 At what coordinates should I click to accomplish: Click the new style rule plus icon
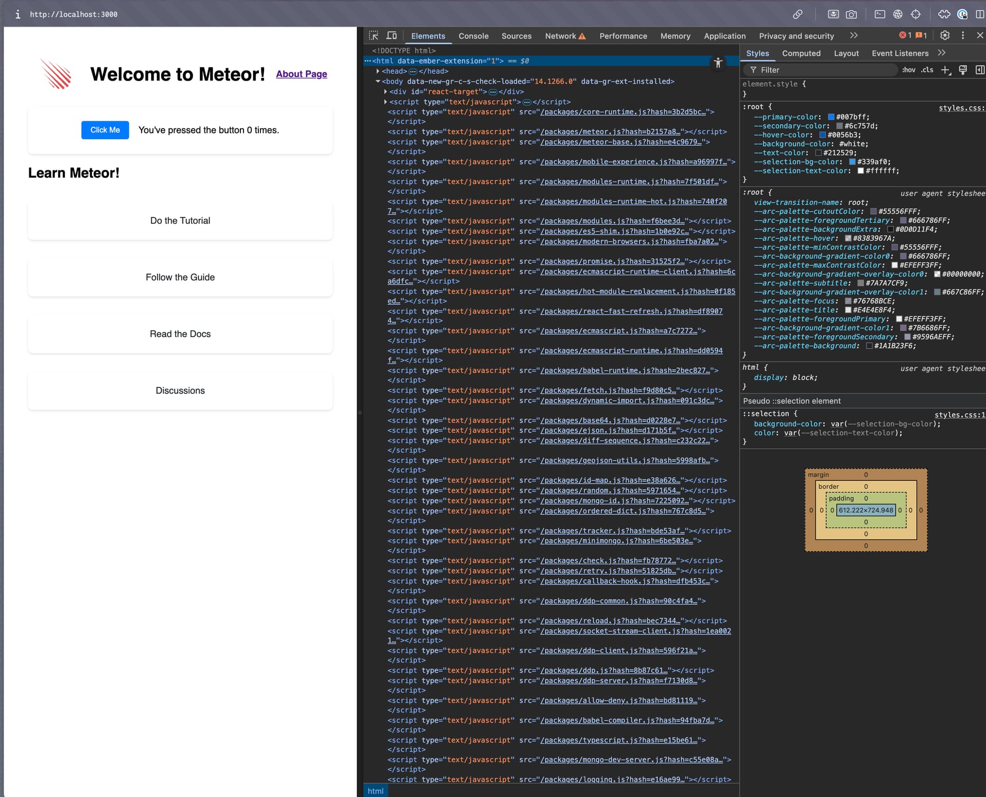[945, 70]
